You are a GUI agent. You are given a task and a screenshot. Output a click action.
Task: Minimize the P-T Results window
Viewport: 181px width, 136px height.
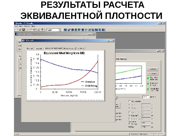(108, 41)
